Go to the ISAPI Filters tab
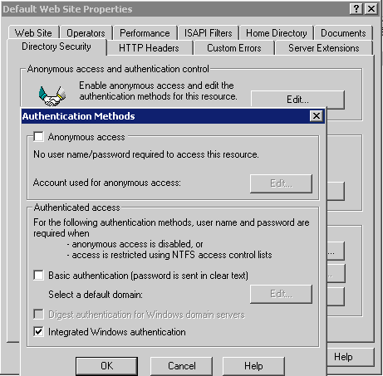The height and width of the screenshot is (376, 383). click(209, 33)
